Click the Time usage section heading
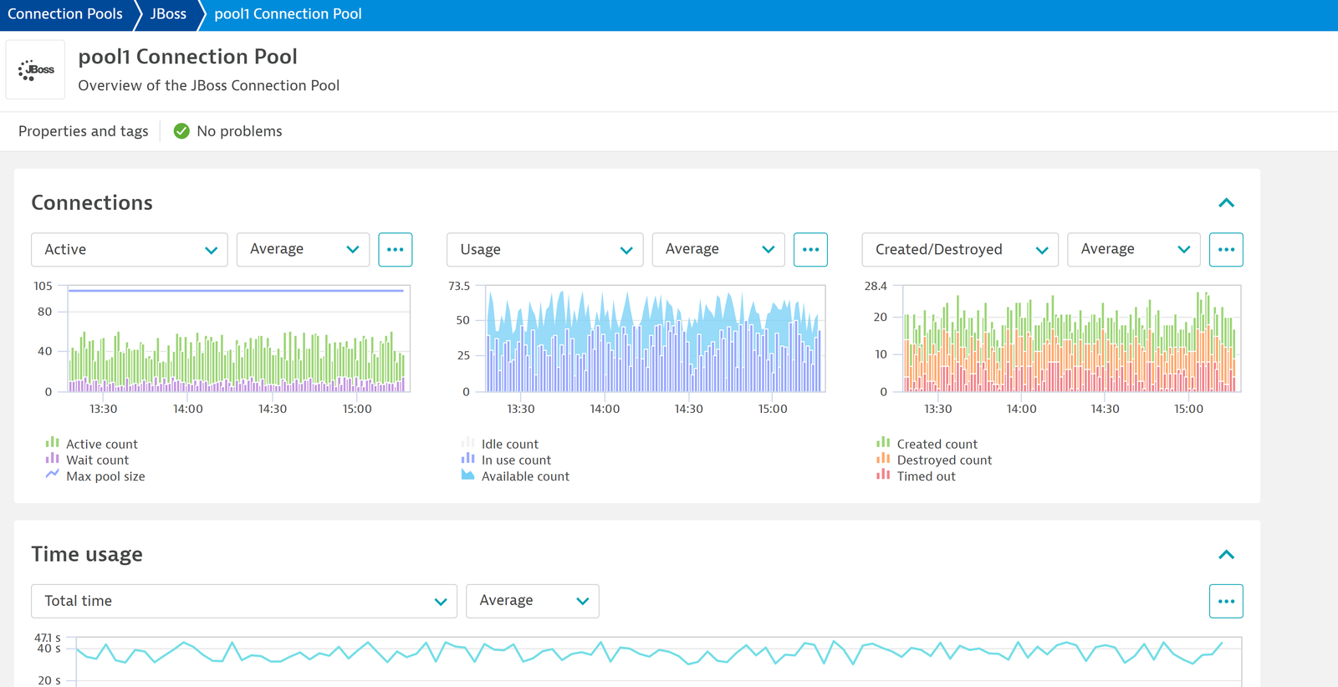 pos(87,555)
